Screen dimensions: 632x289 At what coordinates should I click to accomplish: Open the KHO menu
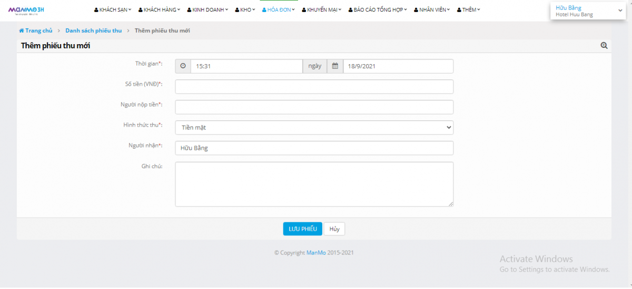coord(245,10)
